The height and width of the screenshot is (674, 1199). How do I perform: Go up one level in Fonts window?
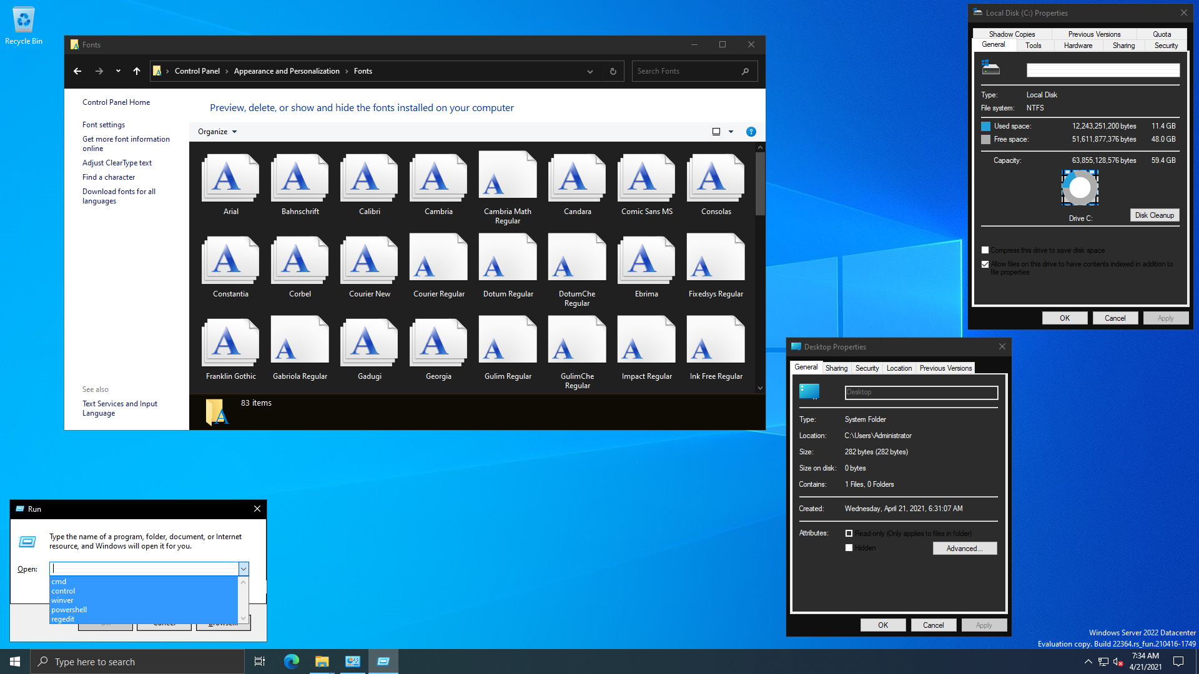point(137,71)
